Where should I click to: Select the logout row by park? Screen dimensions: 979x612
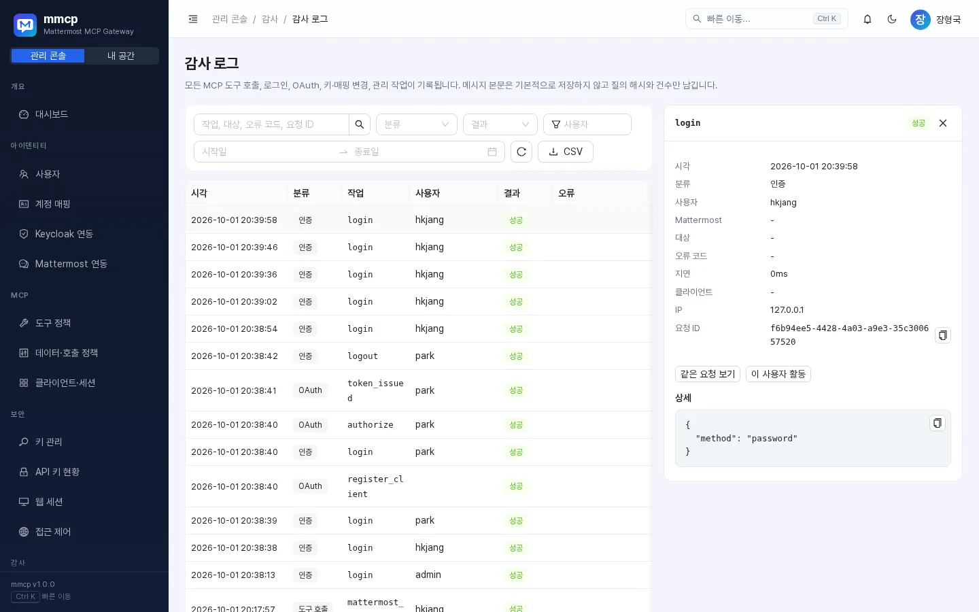(x=418, y=356)
